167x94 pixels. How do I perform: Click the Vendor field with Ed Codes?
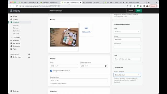(127, 39)
